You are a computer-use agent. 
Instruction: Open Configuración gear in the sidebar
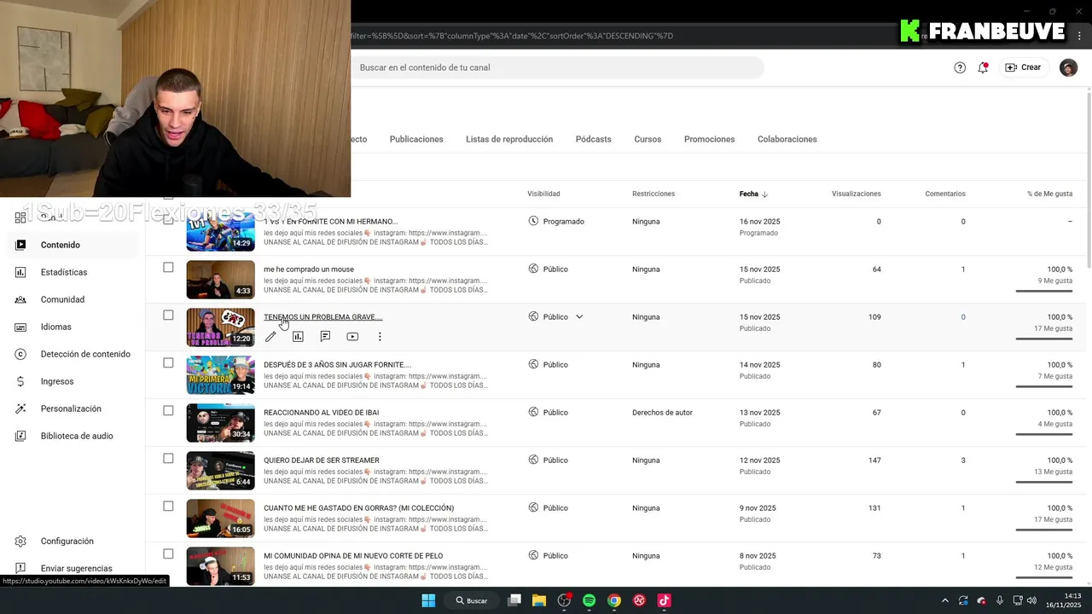[20, 541]
